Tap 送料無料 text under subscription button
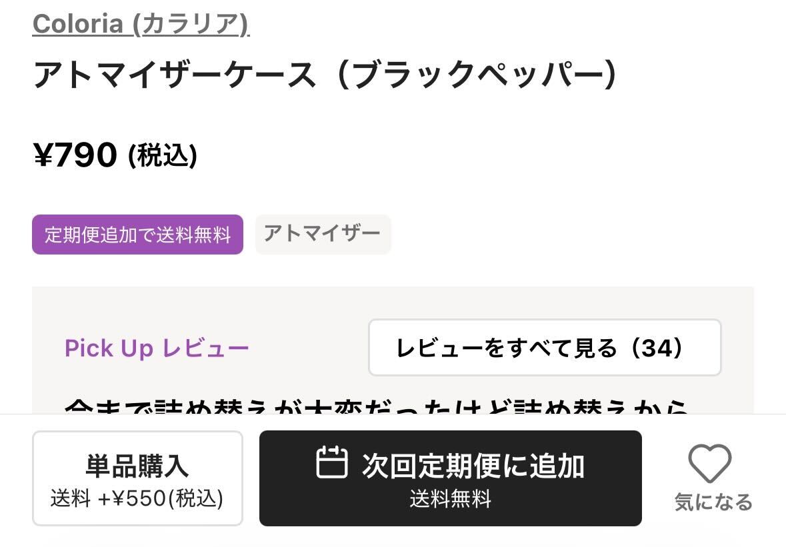786x547 pixels. 451,498
